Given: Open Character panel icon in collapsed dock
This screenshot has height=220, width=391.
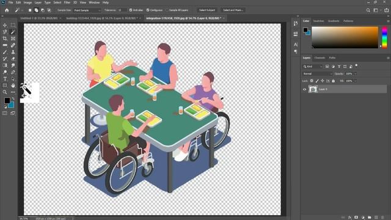Looking at the screenshot, I should (296, 45).
